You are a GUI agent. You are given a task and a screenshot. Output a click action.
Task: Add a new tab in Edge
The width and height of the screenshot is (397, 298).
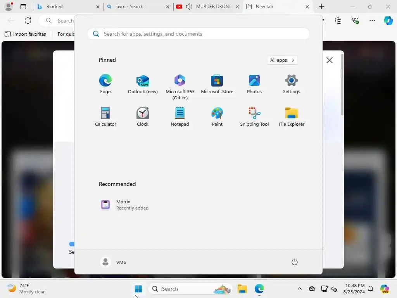click(x=321, y=7)
